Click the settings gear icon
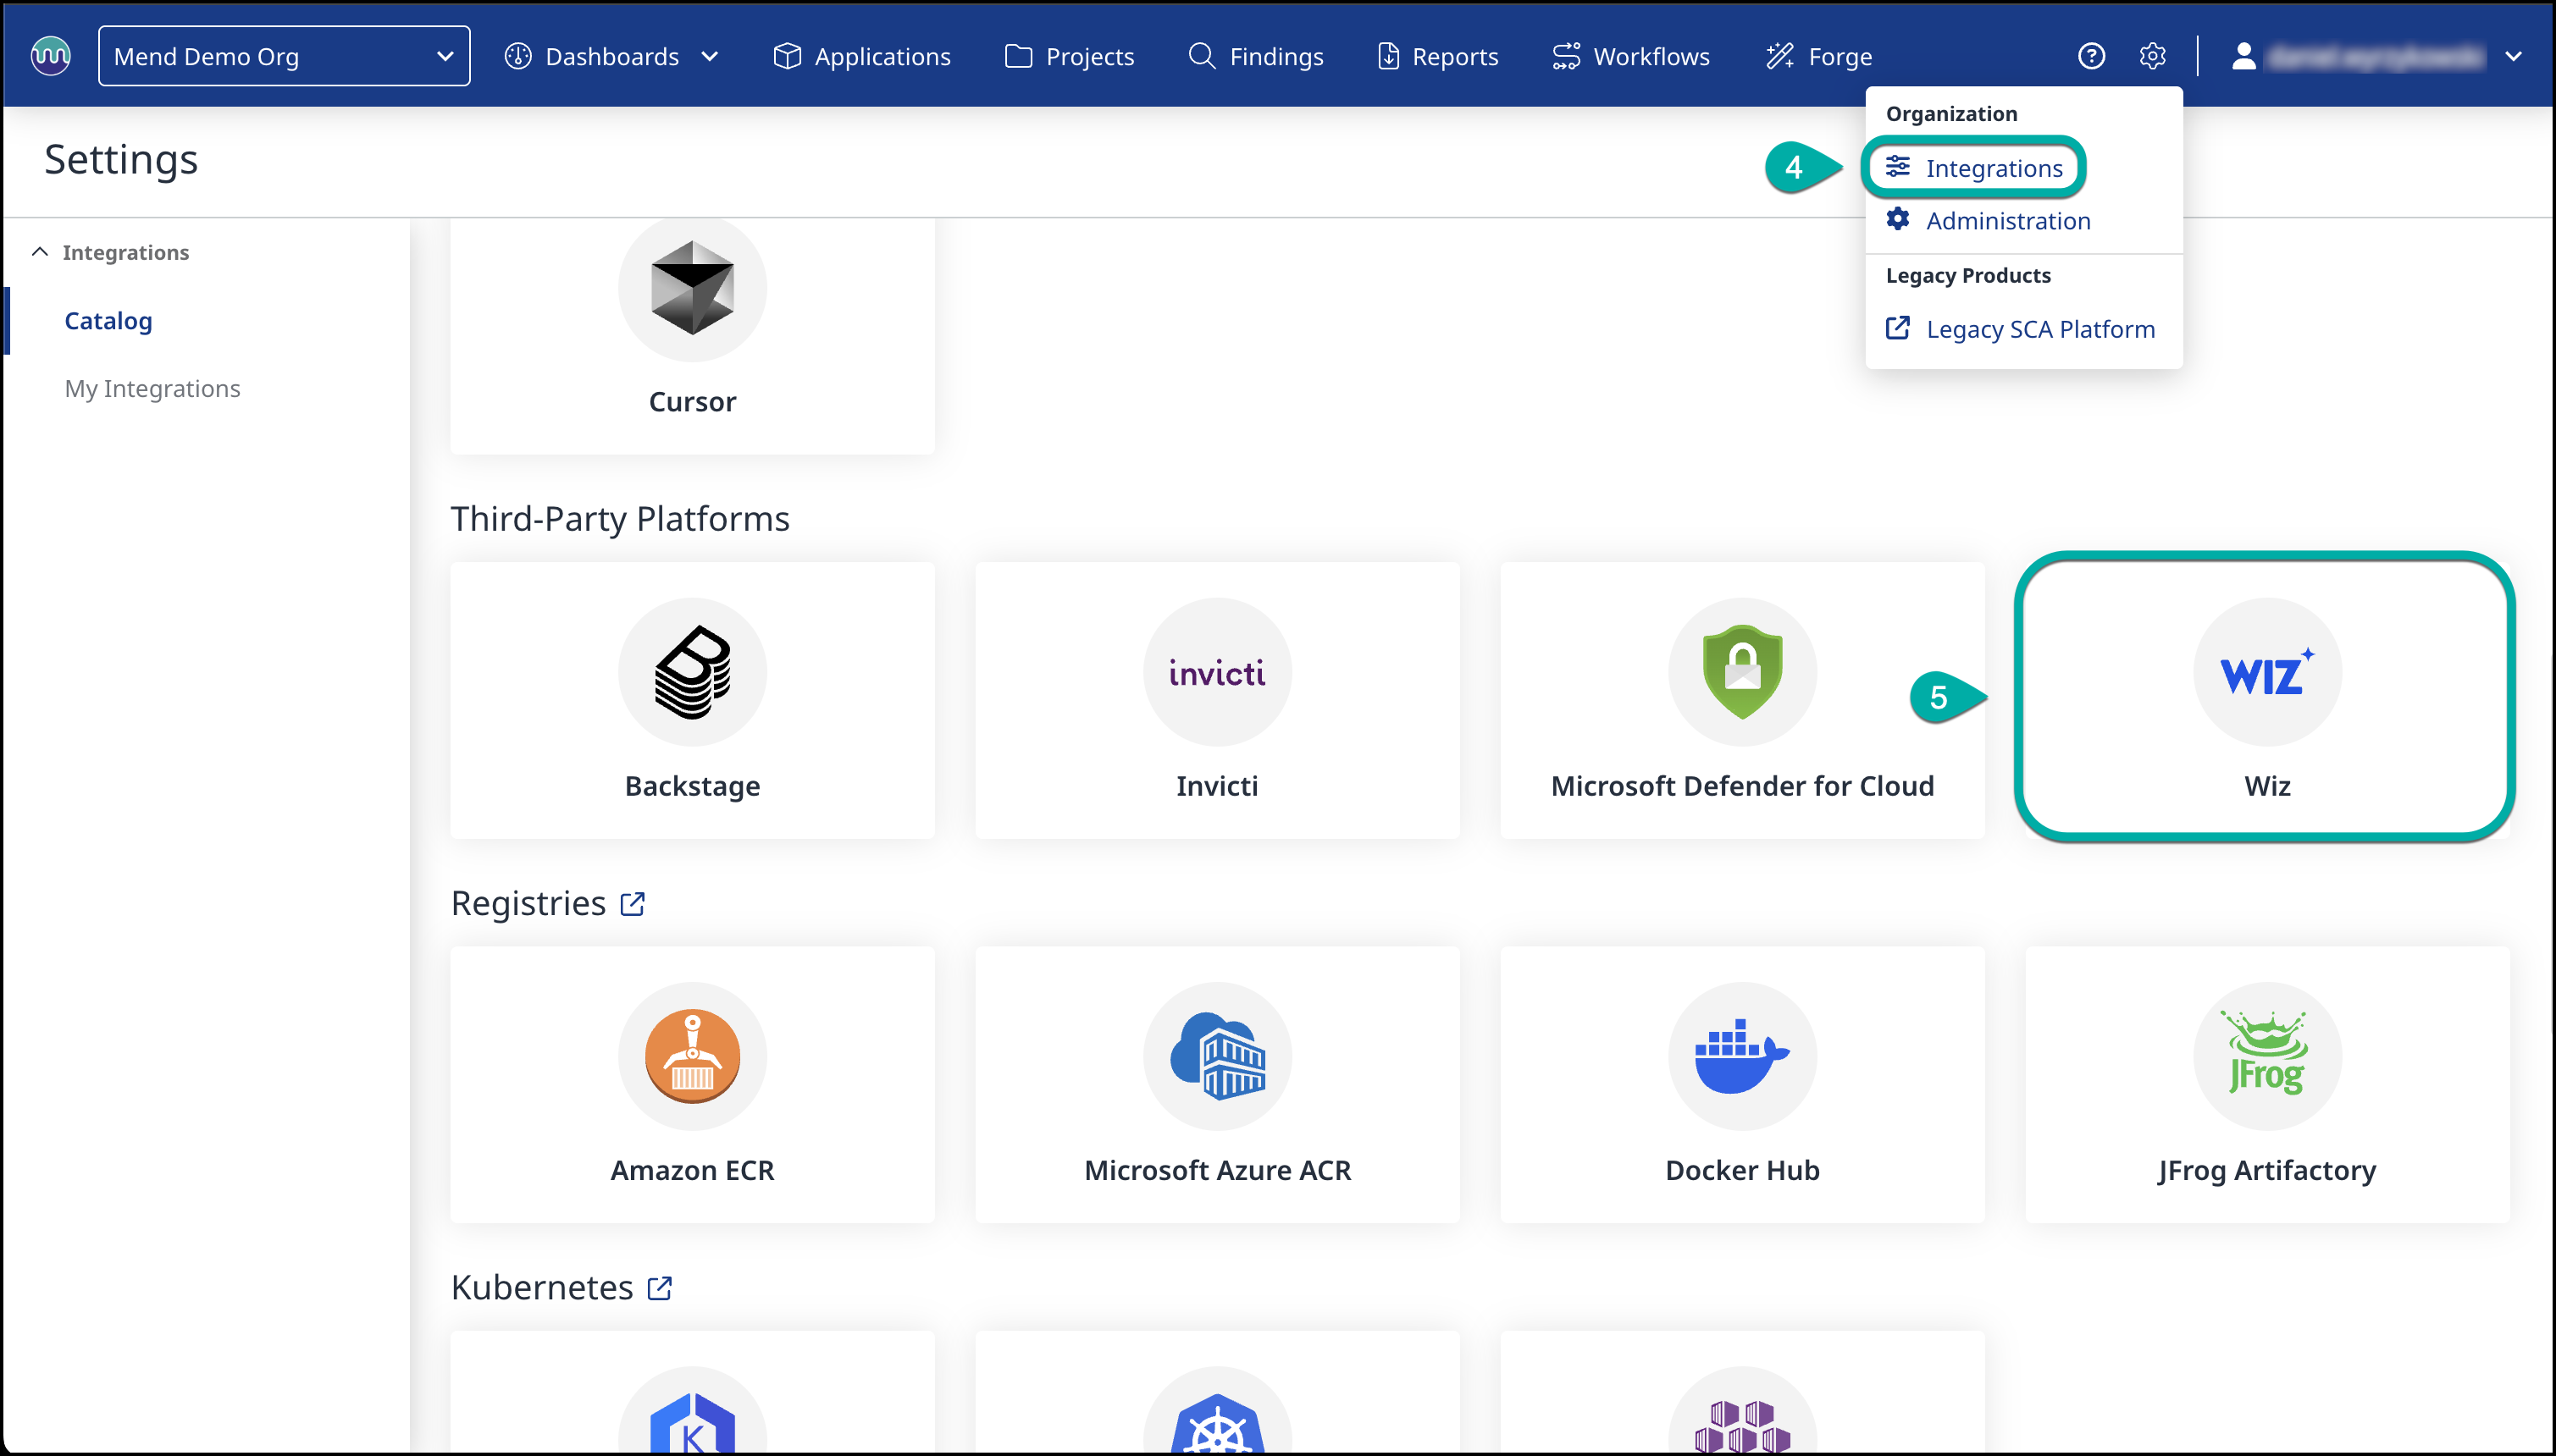 tap(2152, 56)
